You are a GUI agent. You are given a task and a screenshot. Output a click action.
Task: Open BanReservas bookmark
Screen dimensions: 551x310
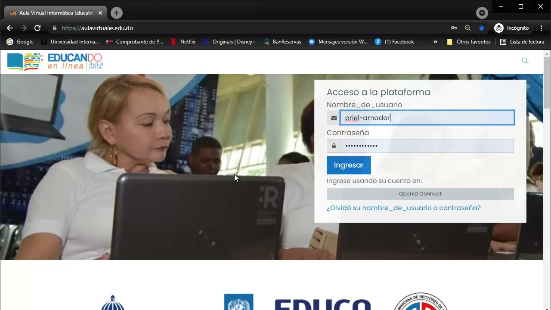[282, 42]
